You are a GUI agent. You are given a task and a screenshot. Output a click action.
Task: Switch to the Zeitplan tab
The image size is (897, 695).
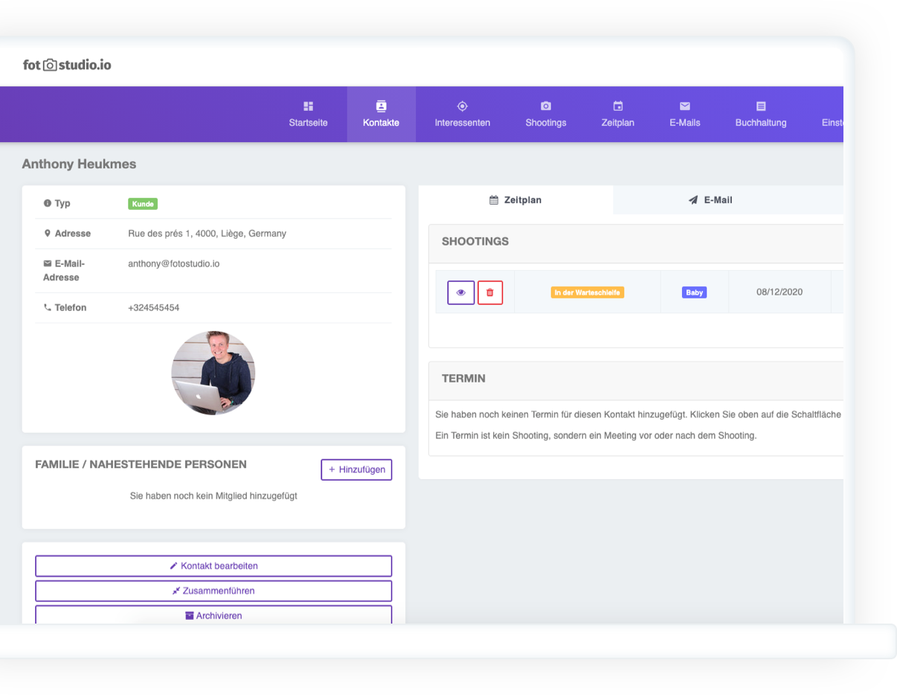[x=515, y=200]
